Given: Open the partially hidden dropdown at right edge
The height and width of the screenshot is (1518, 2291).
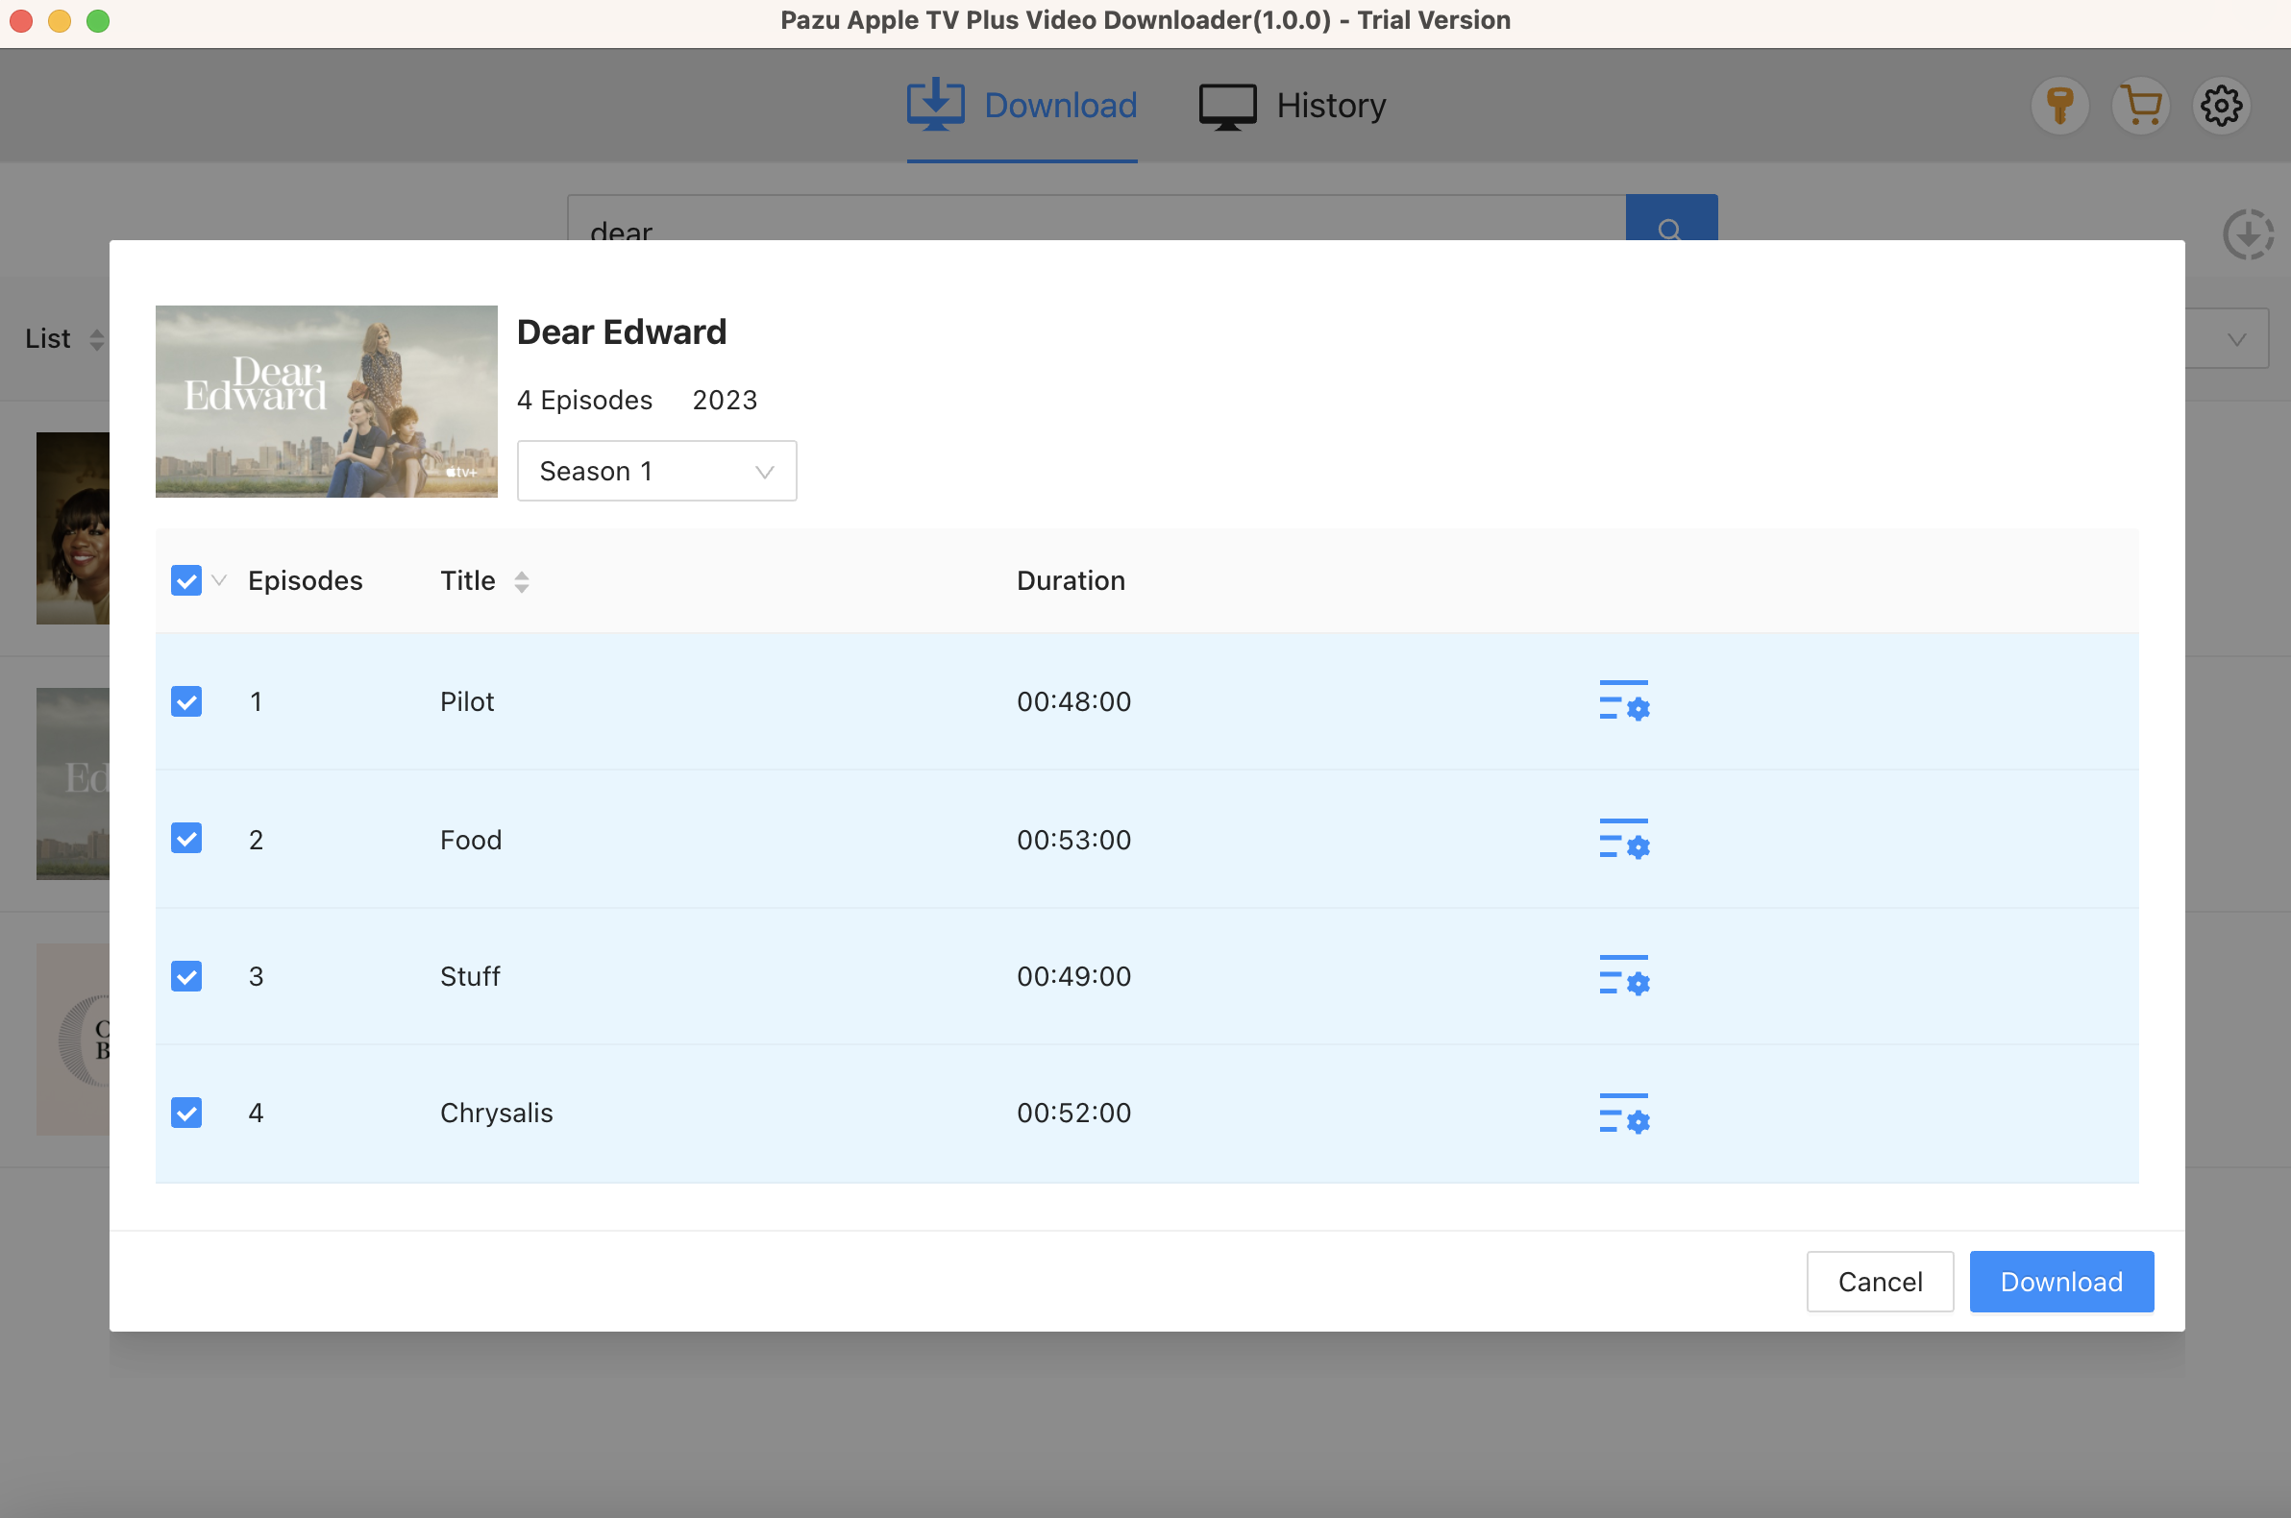Looking at the screenshot, I should pos(2227,339).
